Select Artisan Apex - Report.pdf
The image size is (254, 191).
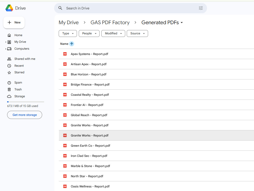(x=156, y=64)
